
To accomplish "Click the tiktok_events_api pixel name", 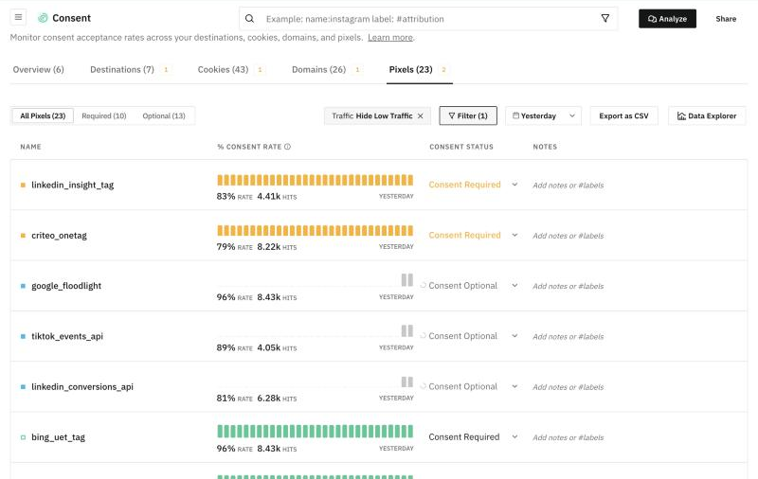I will [67, 336].
